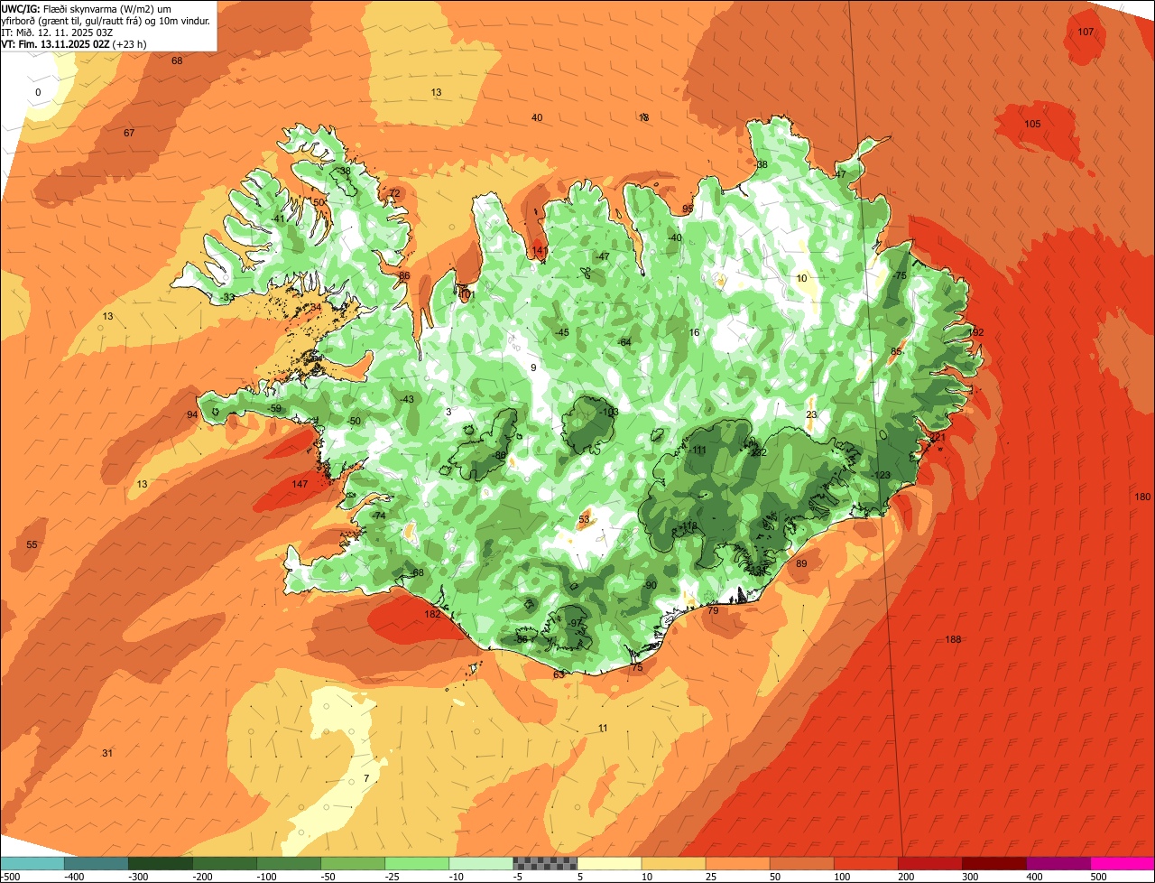The height and width of the screenshot is (883, 1155).
Task: Click the '500' legend label
Action: [x=1098, y=877]
